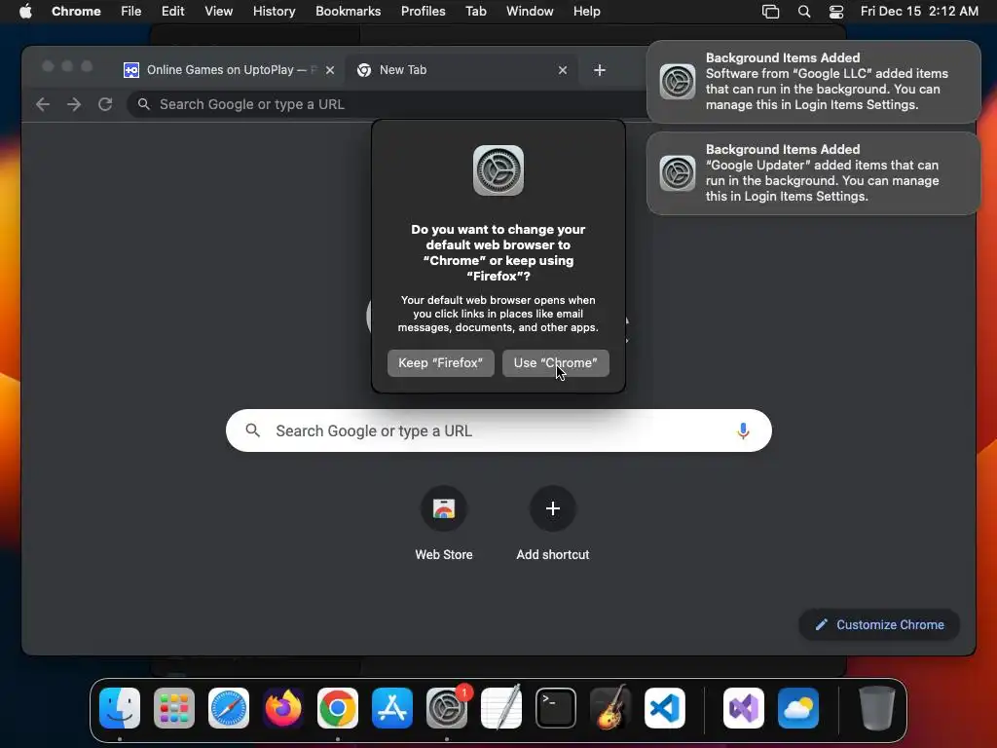This screenshot has width=997, height=748.
Task: Open App Store from the Dock
Action: [x=392, y=708]
